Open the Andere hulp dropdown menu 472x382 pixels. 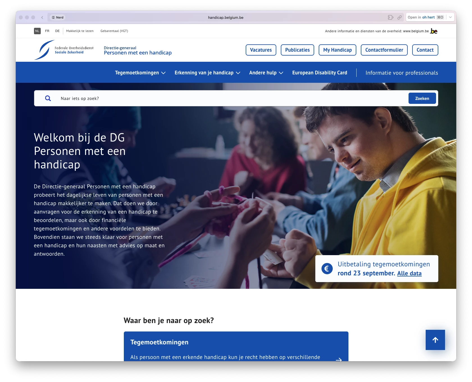click(x=266, y=73)
